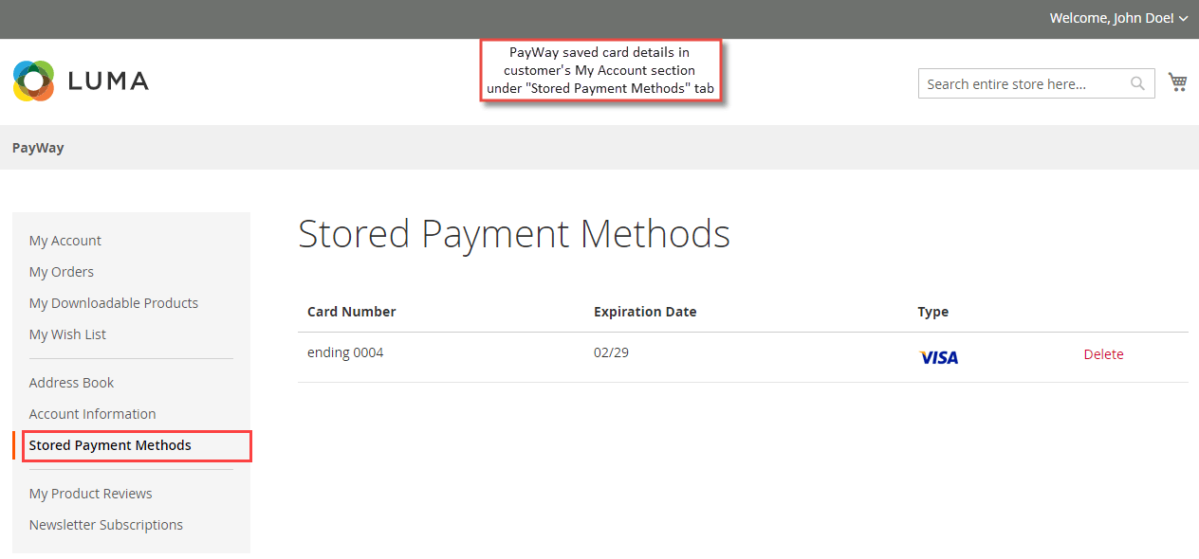Screen dimensions: 1199x559
Task: Click the Card Number column header
Action: click(x=351, y=311)
